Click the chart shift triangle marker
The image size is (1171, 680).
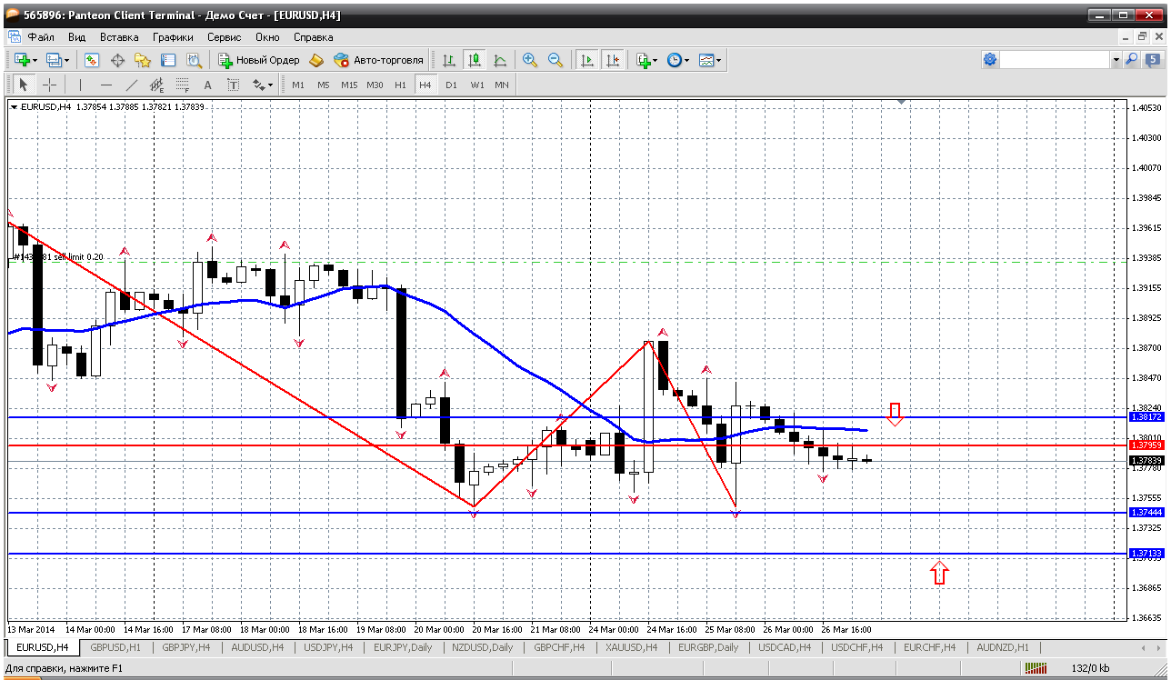tap(901, 103)
